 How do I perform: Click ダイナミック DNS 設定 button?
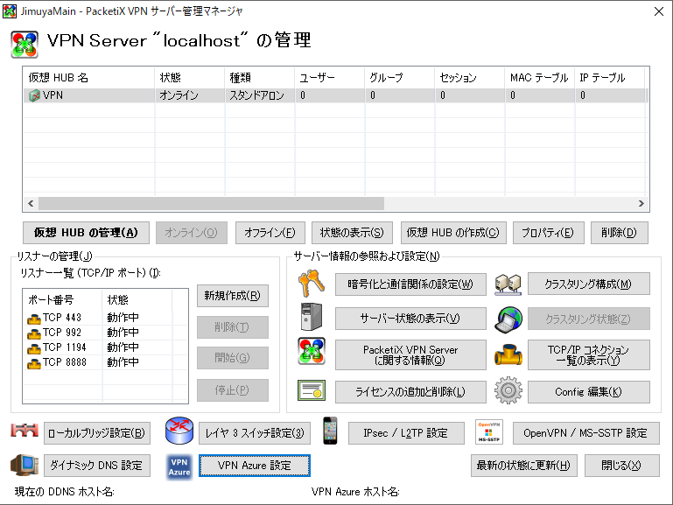pyautogui.click(x=97, y=466)
